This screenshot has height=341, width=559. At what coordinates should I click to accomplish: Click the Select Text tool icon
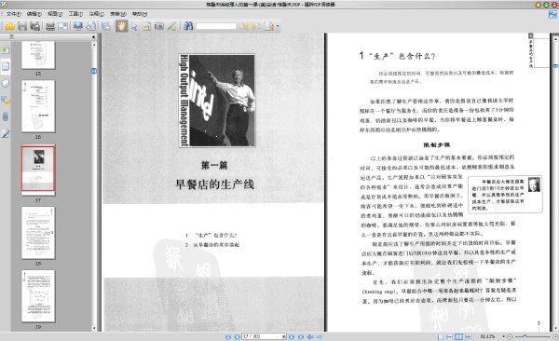point(146,26)
